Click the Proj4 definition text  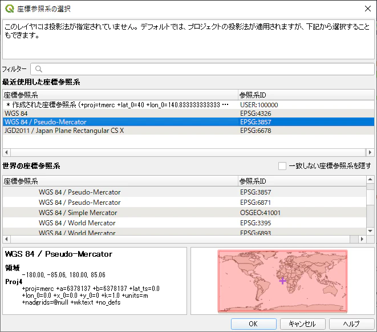pos(91,295)
